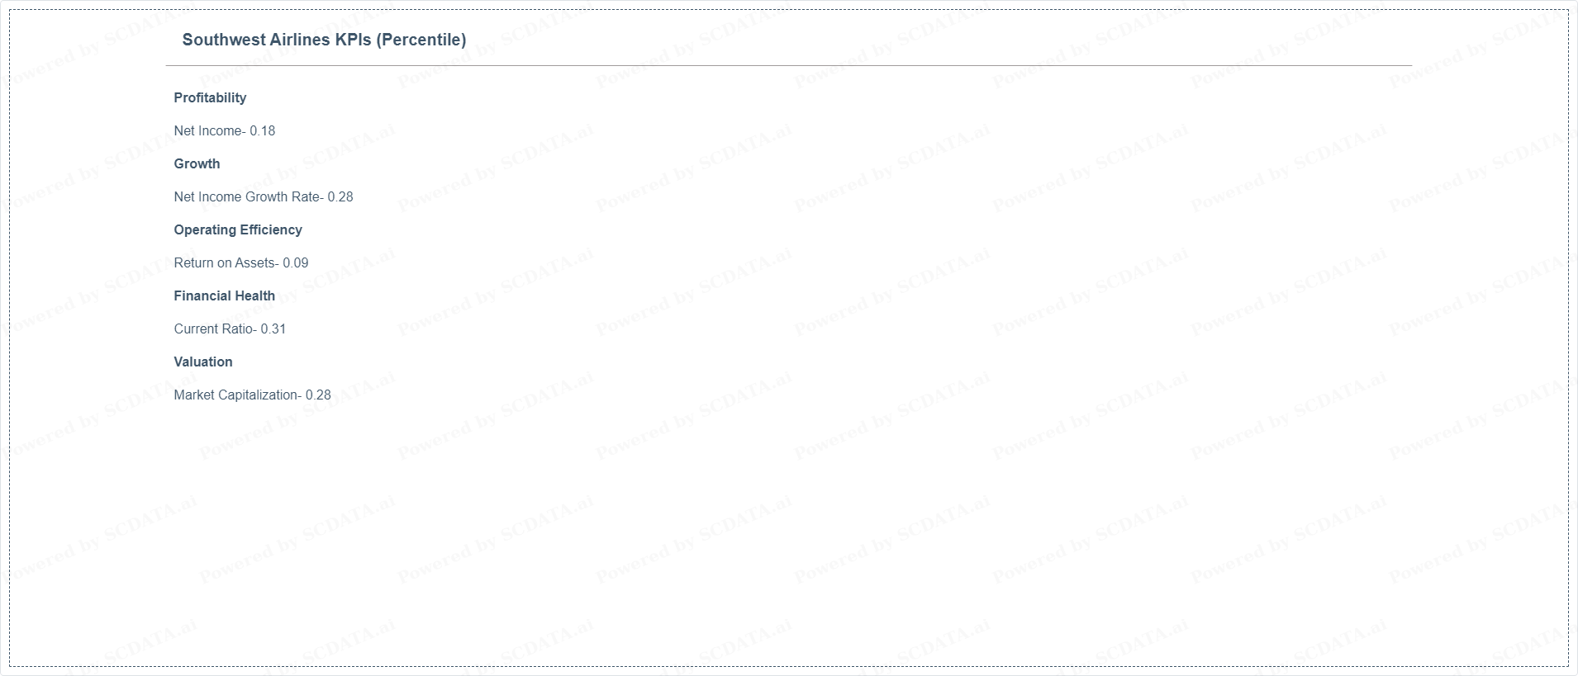This screenshot has height=676, width=1578.
Task: Select the Profitability section heading
Action: [210, 97]
